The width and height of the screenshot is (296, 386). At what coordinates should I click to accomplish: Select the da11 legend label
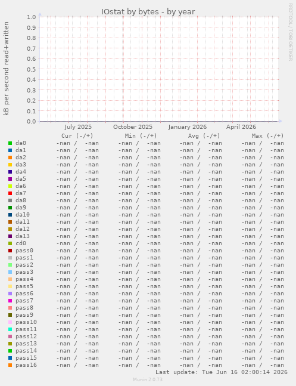click(x=23, y=222)
